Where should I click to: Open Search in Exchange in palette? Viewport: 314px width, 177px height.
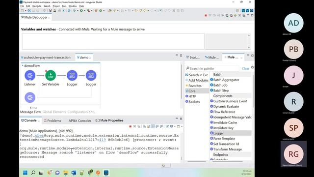(x=196, y=75)
